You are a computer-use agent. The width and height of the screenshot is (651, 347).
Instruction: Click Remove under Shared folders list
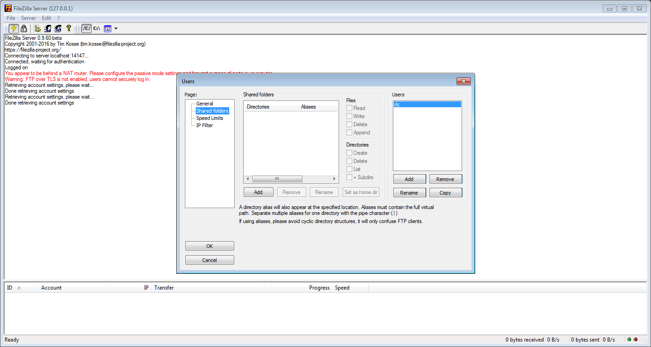click(x=291, y=192)
